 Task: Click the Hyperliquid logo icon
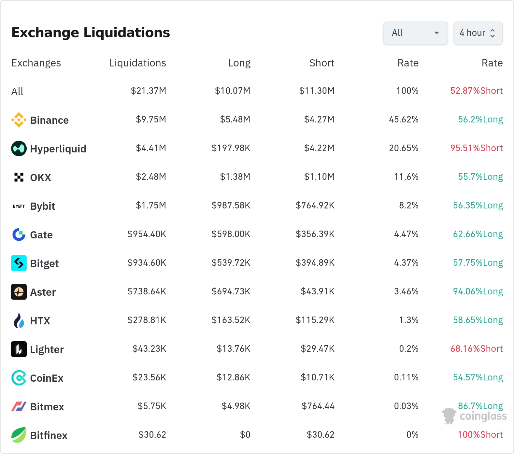pyautogui.click(x=19, y=149)
